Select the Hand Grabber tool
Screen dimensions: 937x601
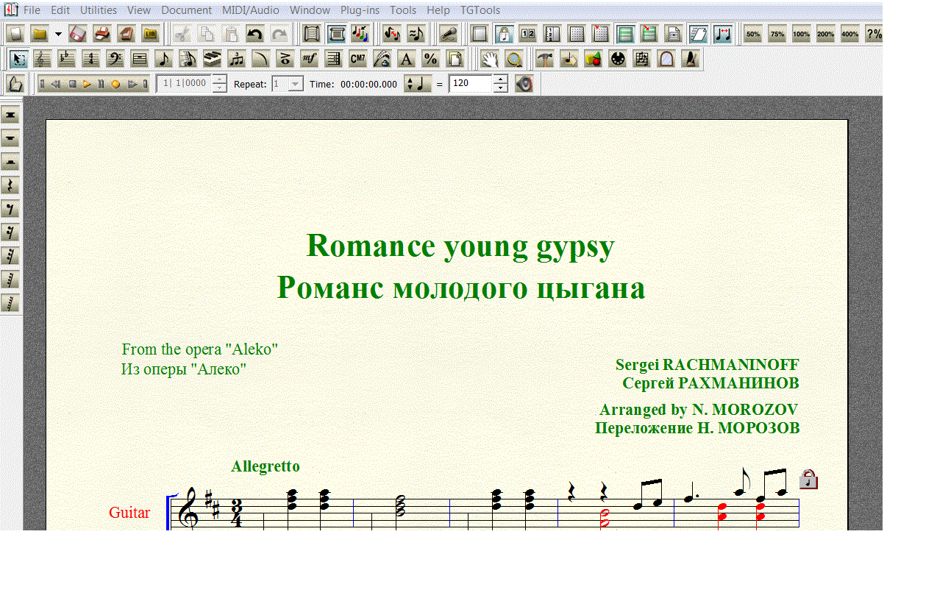[491, 59]
